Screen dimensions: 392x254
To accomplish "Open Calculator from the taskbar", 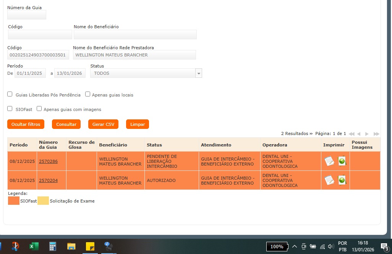I will (x=53, y=246).
